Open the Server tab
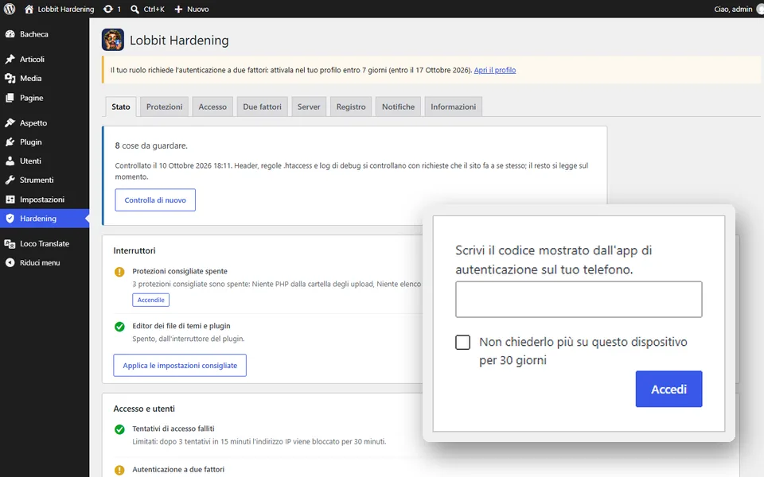The width and height of the screenshot is (764, 477). (x=309, y=107)
